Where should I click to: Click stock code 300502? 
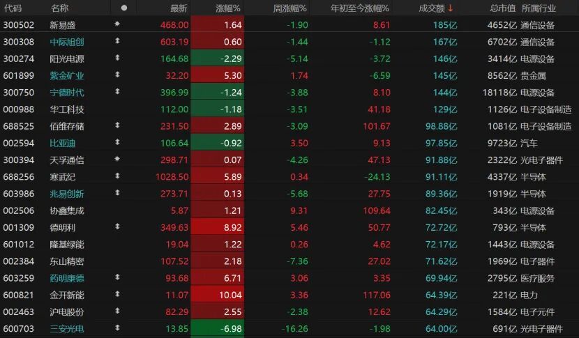(18, 25)
